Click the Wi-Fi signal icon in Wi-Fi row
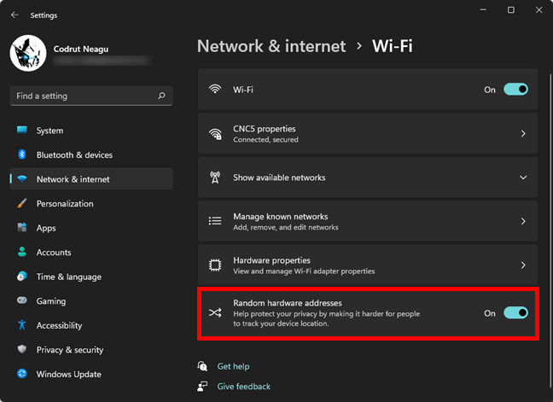This screenshot has width=553, height=402. point(215,90)
